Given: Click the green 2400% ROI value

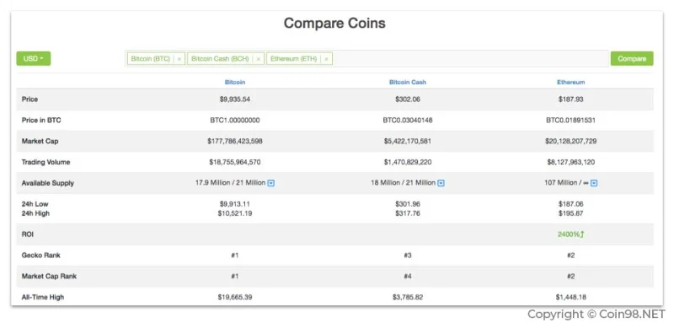Looking at the screenshot, I should coord(571,234).
